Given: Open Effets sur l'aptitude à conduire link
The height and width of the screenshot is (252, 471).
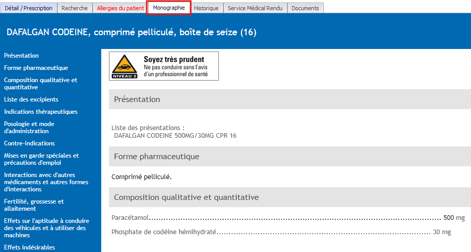Looking at the screenshot, I should point(47,228).
